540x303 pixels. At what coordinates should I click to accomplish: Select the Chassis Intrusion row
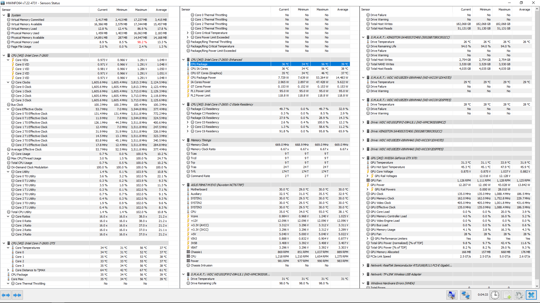coord(268,265)
